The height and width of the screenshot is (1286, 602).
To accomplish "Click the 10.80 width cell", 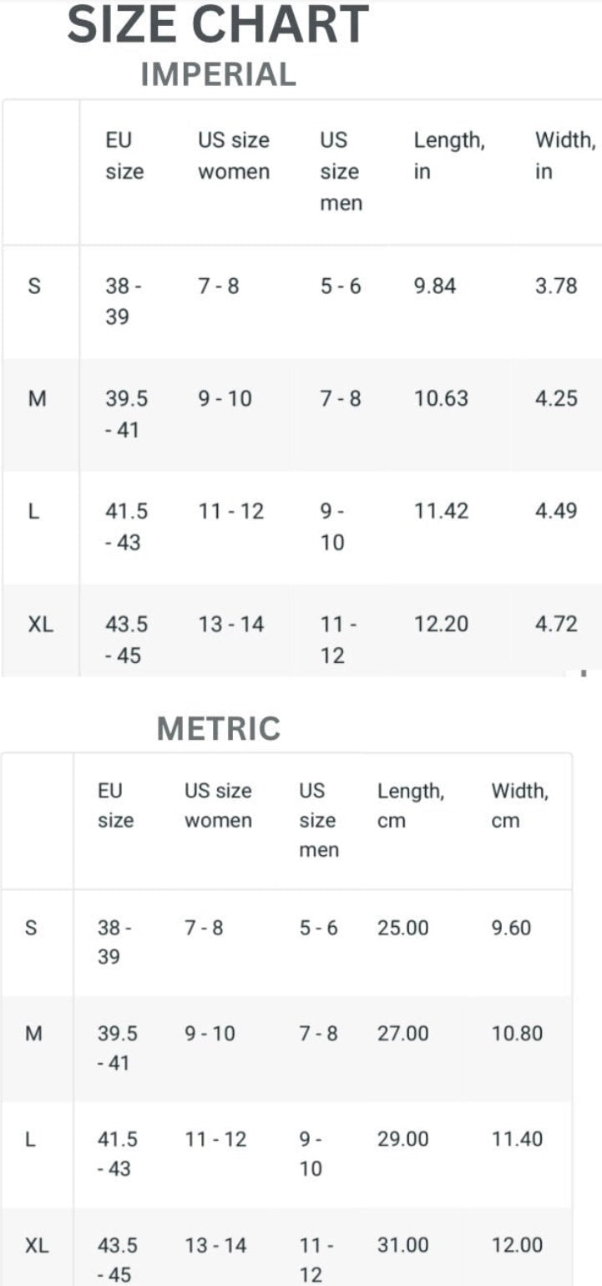I will pyautogui.click(x=517, y=1034).
